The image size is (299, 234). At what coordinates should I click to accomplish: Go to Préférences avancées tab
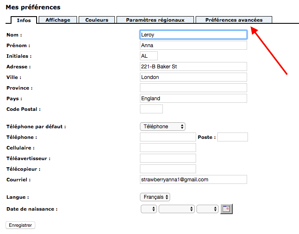click(x=234, y=20)
